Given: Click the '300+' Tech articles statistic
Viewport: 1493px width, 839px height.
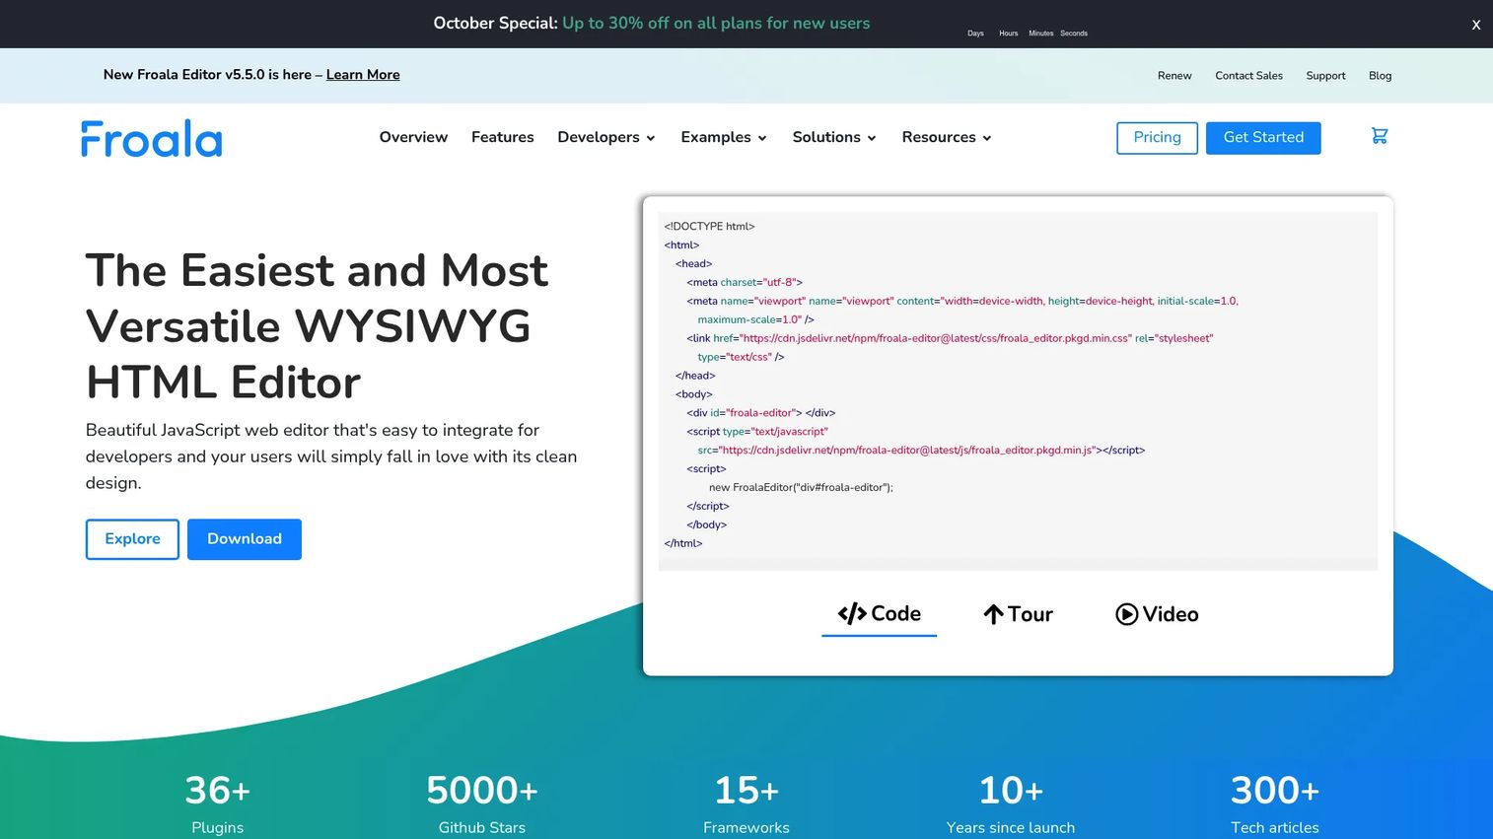Looking at the screenshot, I should 1275,804.
